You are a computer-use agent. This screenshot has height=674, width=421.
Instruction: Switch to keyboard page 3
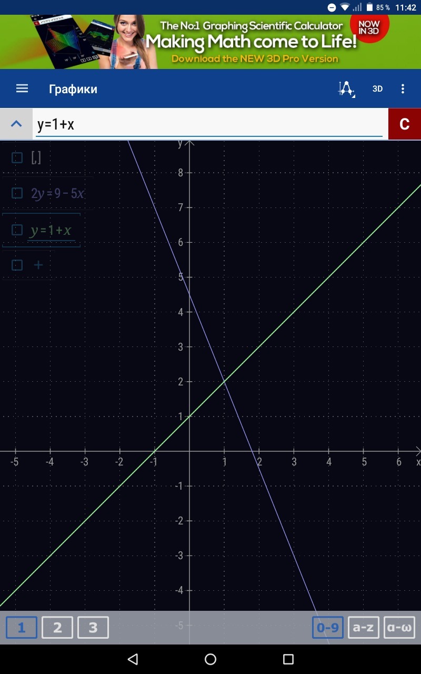[x=93, y=627]
